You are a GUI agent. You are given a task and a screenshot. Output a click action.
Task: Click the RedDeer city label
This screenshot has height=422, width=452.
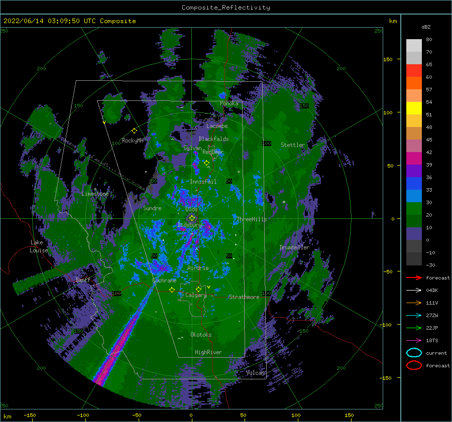coord(213,152)
